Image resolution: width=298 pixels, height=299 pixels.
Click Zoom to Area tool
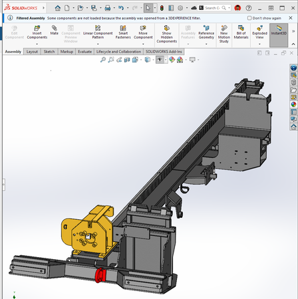tap(111, 60)
